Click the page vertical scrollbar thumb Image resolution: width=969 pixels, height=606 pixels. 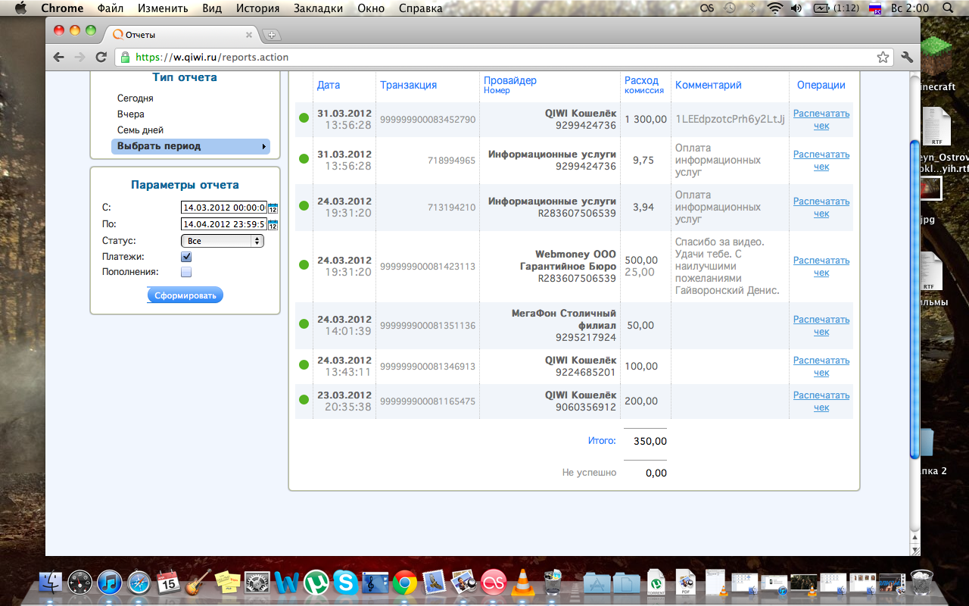[914, 299]
